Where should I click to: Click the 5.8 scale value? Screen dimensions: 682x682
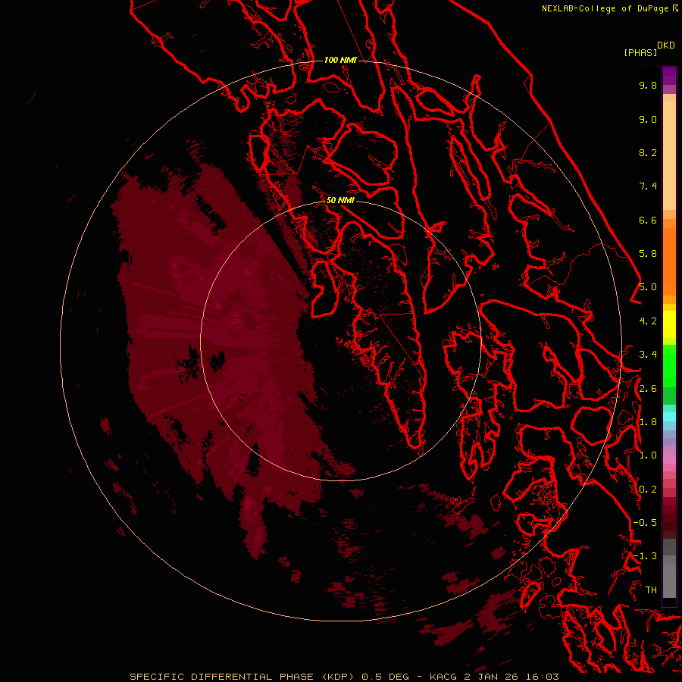pos(648,254)
